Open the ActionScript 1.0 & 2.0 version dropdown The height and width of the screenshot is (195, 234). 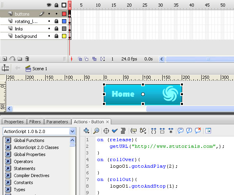pos(73,131)
